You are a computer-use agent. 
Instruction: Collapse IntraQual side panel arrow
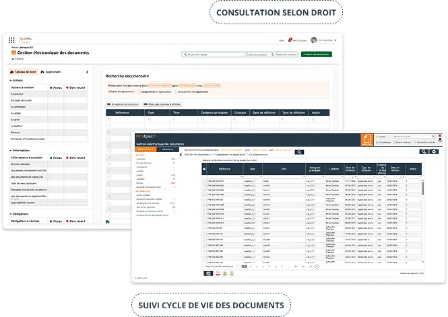click(x=181, y=155)
